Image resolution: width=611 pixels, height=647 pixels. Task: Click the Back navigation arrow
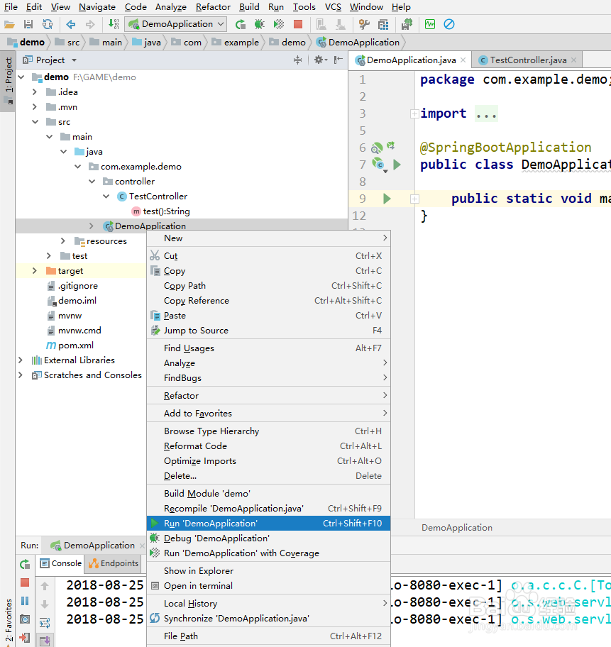70,24
